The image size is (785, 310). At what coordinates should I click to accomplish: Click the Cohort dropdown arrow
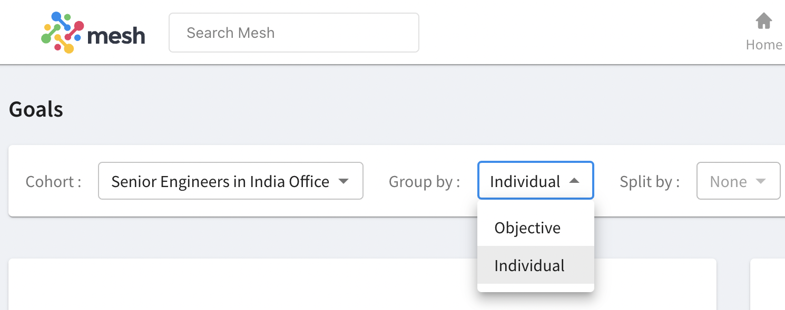(x=344, y=181)
